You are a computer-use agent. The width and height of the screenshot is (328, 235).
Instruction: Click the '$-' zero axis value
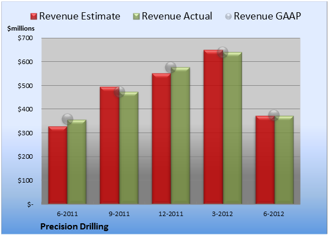pyautogui.click(x=30, y=204)
